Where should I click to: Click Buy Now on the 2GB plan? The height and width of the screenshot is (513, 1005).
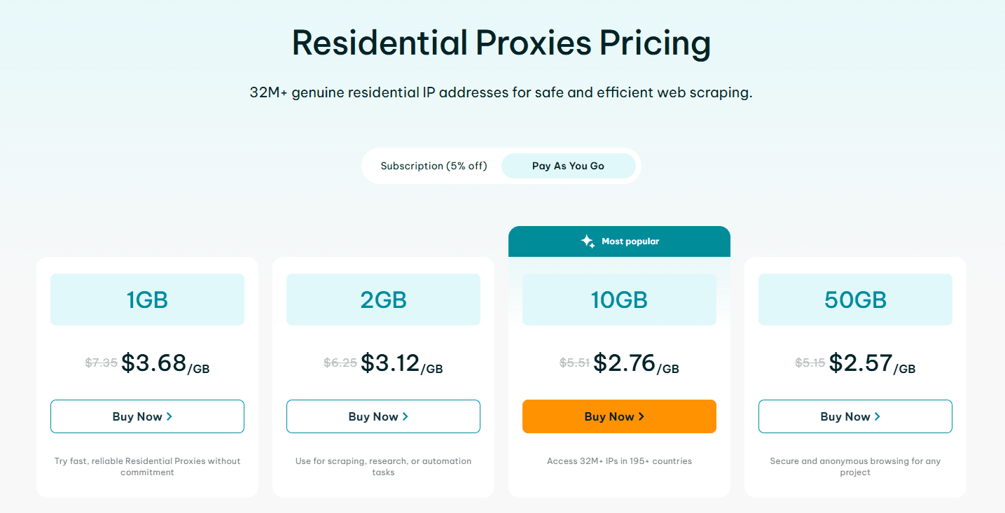[x=383, y=416]
